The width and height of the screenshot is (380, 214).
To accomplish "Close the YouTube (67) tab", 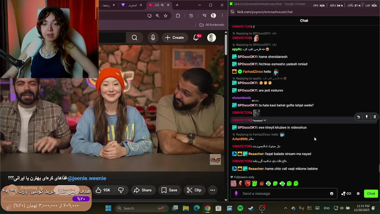I will coord(168,5).
